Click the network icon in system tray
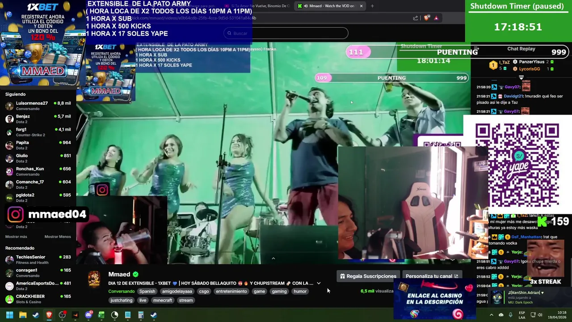The width and height of the screenshot is (572, 322). (532, 315)
